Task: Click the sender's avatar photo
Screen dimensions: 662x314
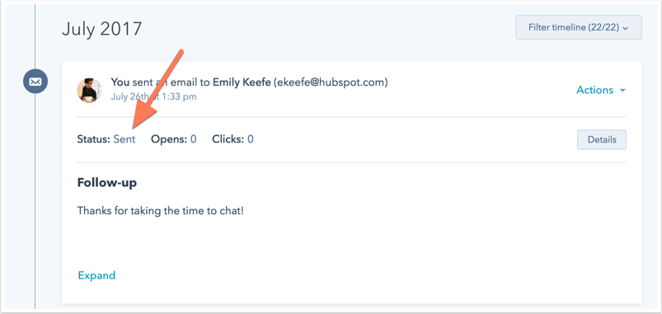Action: (x=89, y=90)
